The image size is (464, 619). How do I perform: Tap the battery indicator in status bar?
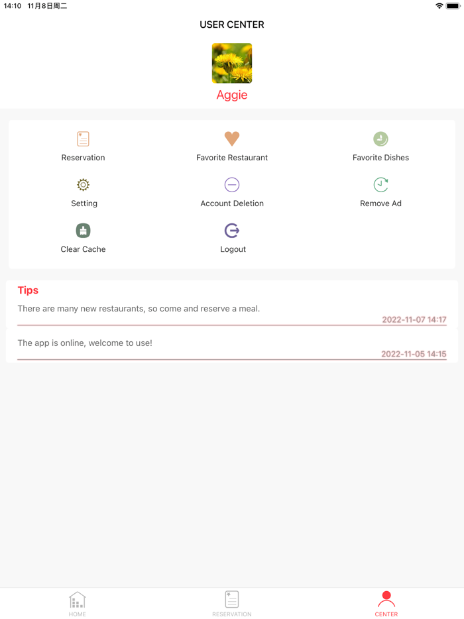pyautogui.click(x=453, y=6)
